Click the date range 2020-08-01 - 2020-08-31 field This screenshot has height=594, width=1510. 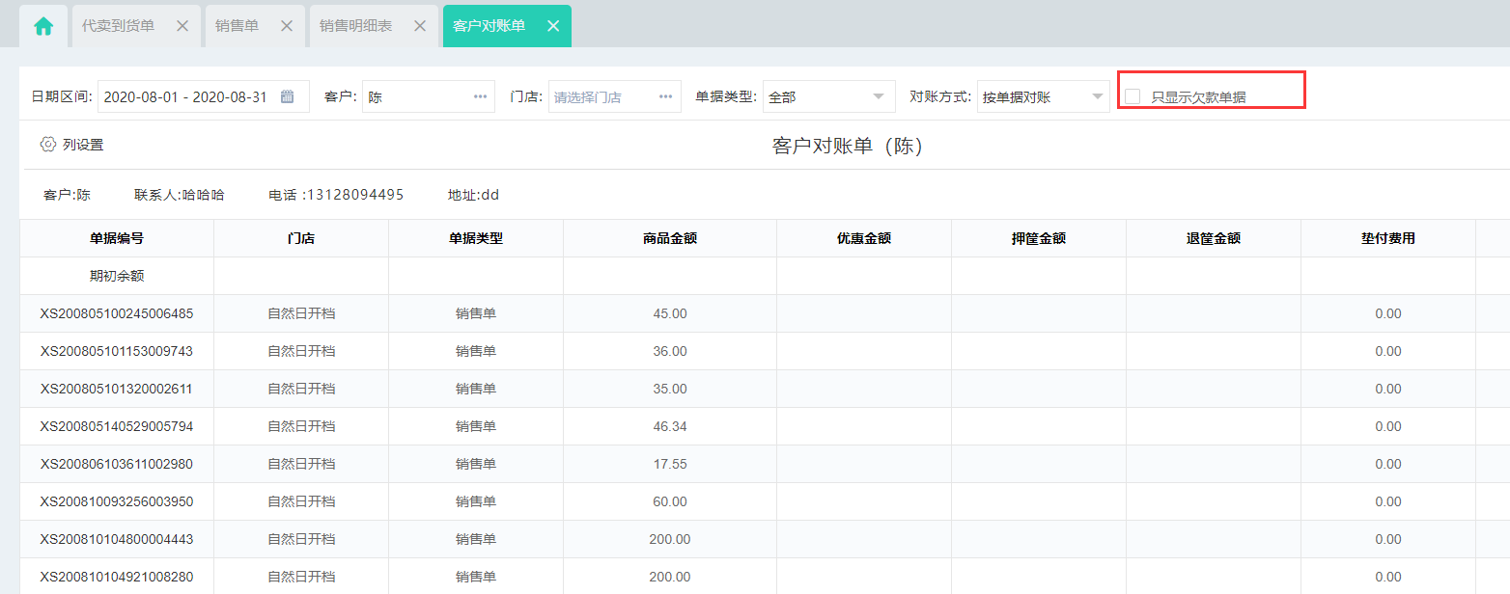(204, 96)
